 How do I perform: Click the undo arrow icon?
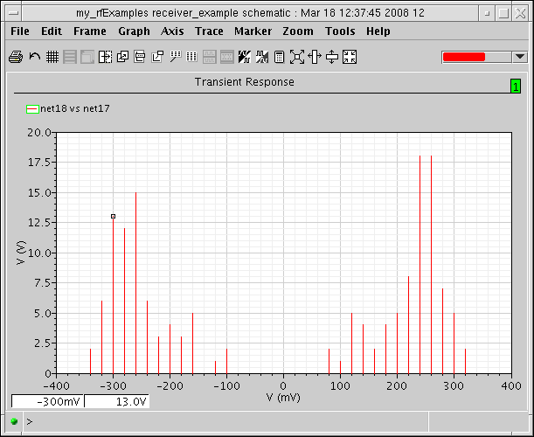coord(34,57)
